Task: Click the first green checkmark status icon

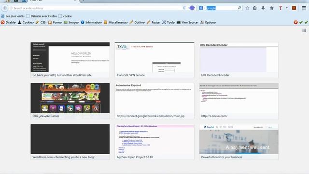Action: click(x=301, y=22)
